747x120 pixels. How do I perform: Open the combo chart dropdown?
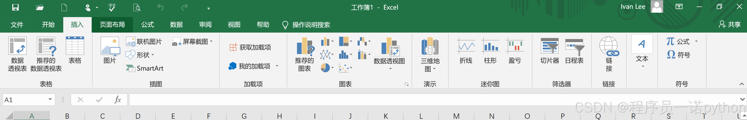pyautogui.click(x=364, y=55)
